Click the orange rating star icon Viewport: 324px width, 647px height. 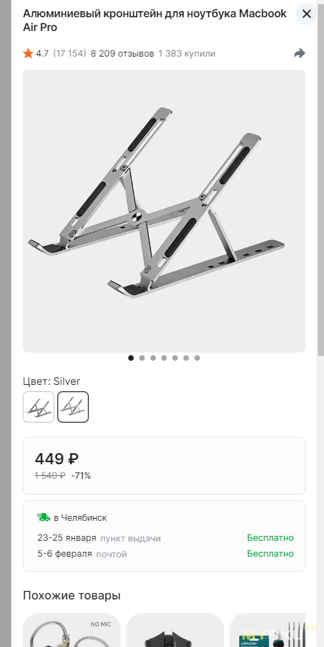[x=28, y=53]
